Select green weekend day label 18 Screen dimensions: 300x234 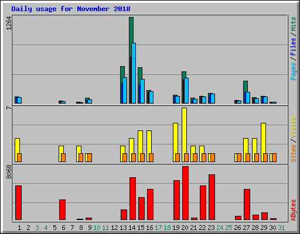(167, 228)
